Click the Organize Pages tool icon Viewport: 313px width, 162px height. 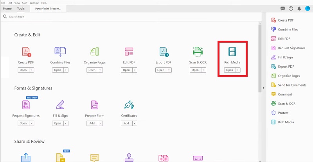(x=95, y=52)
